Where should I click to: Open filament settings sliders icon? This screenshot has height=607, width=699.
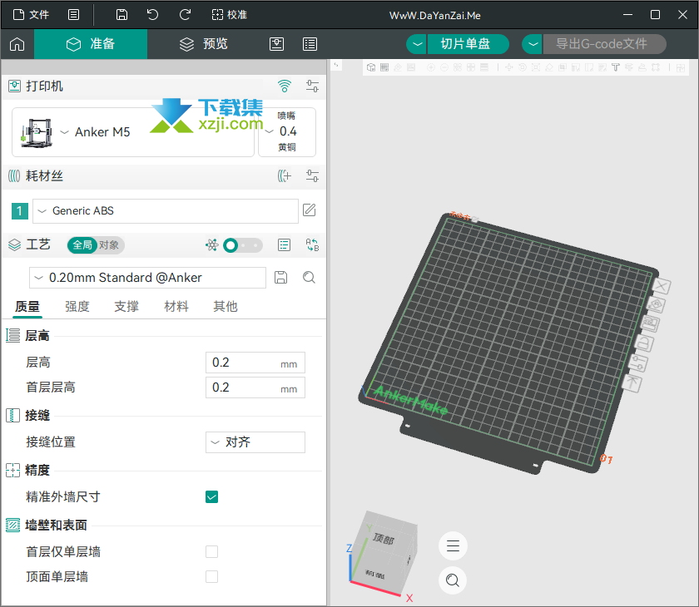[x=312, y=175]
